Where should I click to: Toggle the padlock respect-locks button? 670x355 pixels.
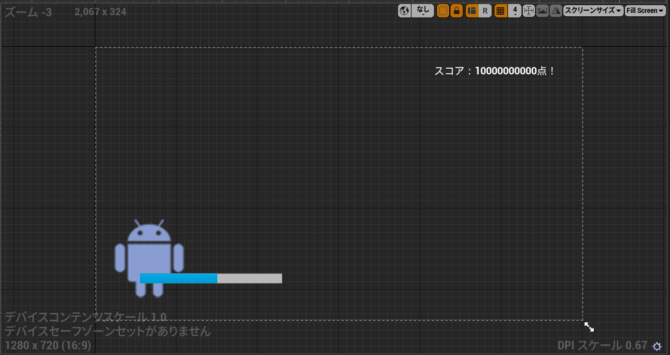[456, 11]
